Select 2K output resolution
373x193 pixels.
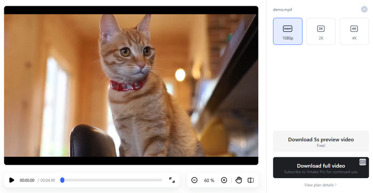(321, 31)
